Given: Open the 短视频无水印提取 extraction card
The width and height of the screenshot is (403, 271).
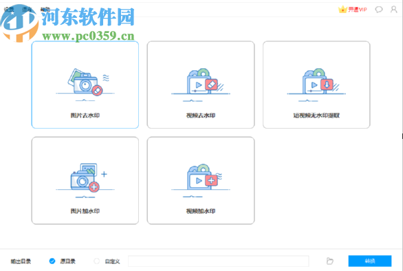Looking at the screenshot, I should pos(316,85).
